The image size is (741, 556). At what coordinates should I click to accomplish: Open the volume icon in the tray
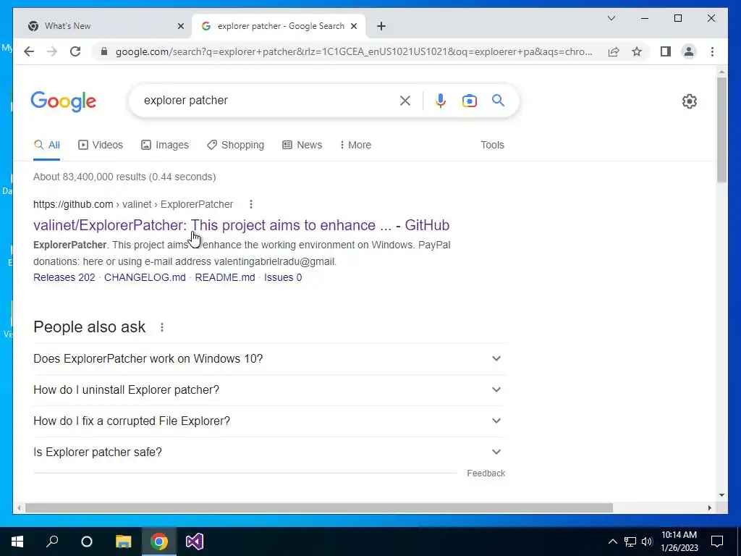point(647,542)
